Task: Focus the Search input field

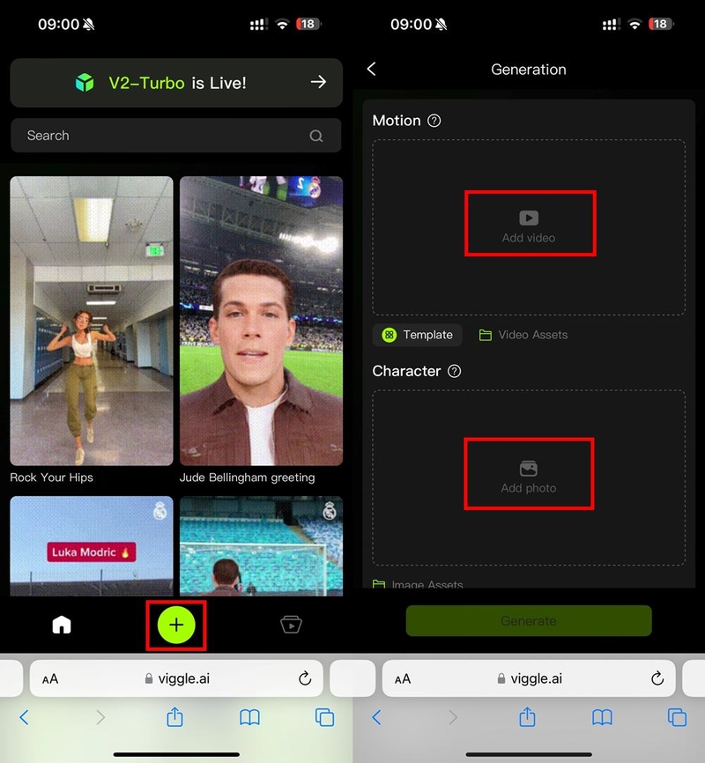Action: coord(175,136)
